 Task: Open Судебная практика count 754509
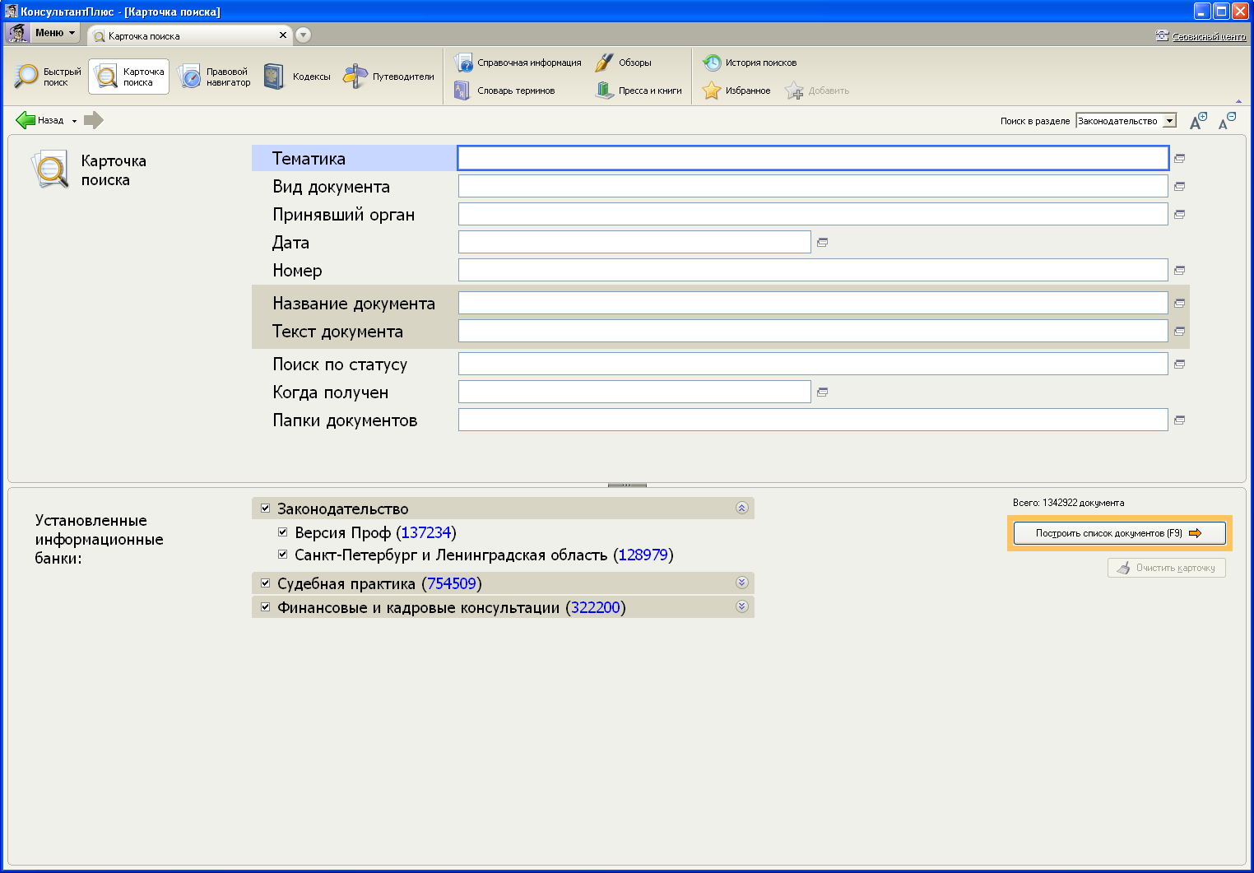451,583
